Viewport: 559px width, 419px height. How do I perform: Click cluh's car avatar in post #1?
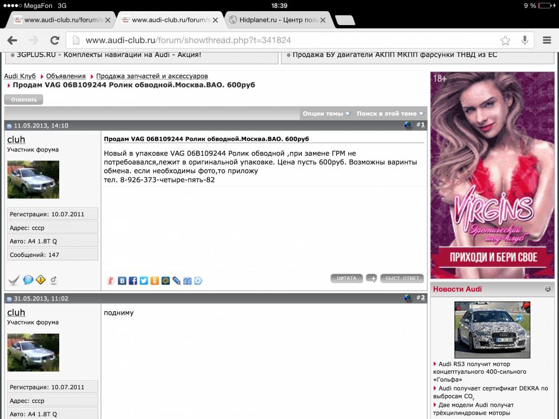(33, 179)
